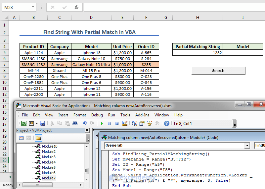This screenshot has width=265, height=189.
Task: Select Module4 in the project tree
Action: click(x=49, y=162)
